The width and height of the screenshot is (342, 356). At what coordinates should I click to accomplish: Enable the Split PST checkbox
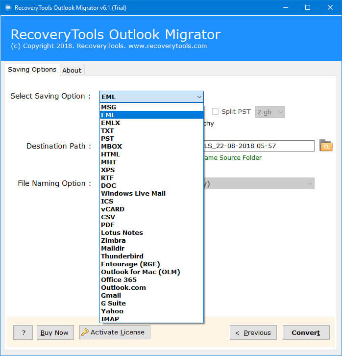click(215, 111)
